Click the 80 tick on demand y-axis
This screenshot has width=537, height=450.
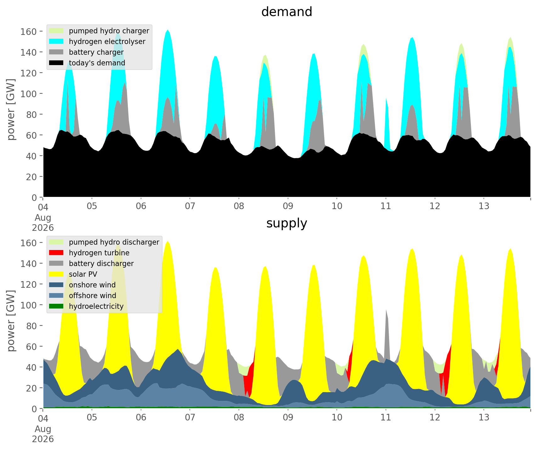coord(31,114)
